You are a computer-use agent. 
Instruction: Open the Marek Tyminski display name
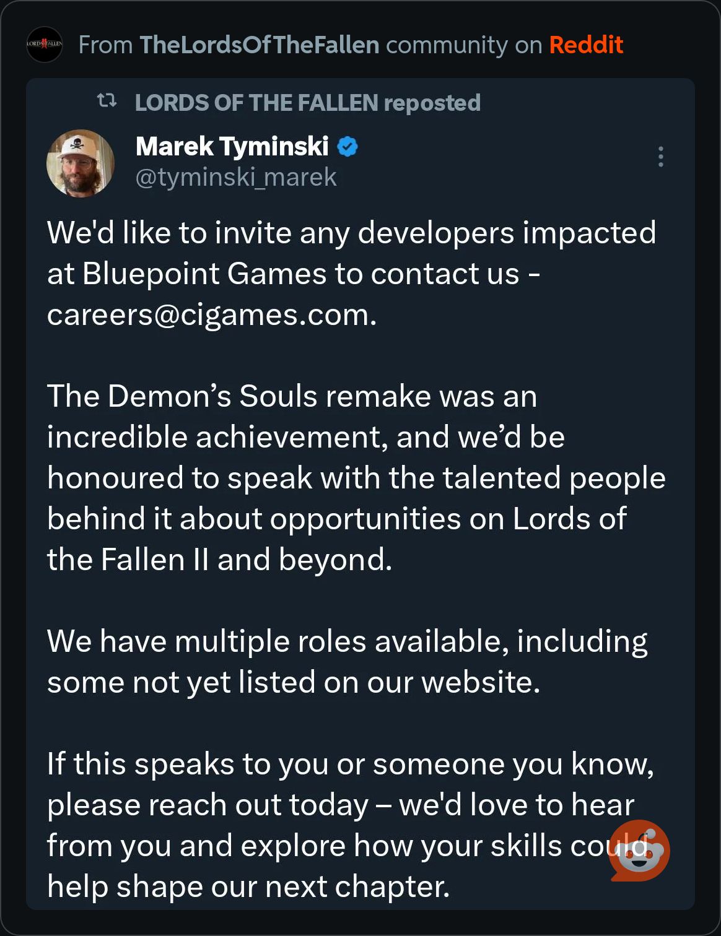coord(232,147)
